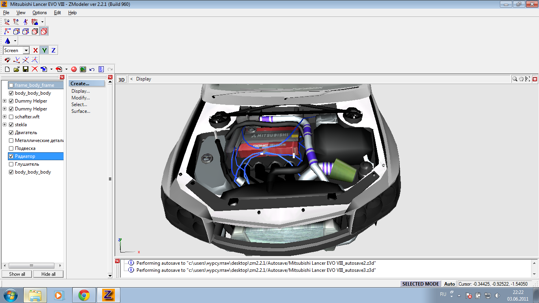Toggle the Z axis lock
The image size is (539, 303).
pos(54,50)
